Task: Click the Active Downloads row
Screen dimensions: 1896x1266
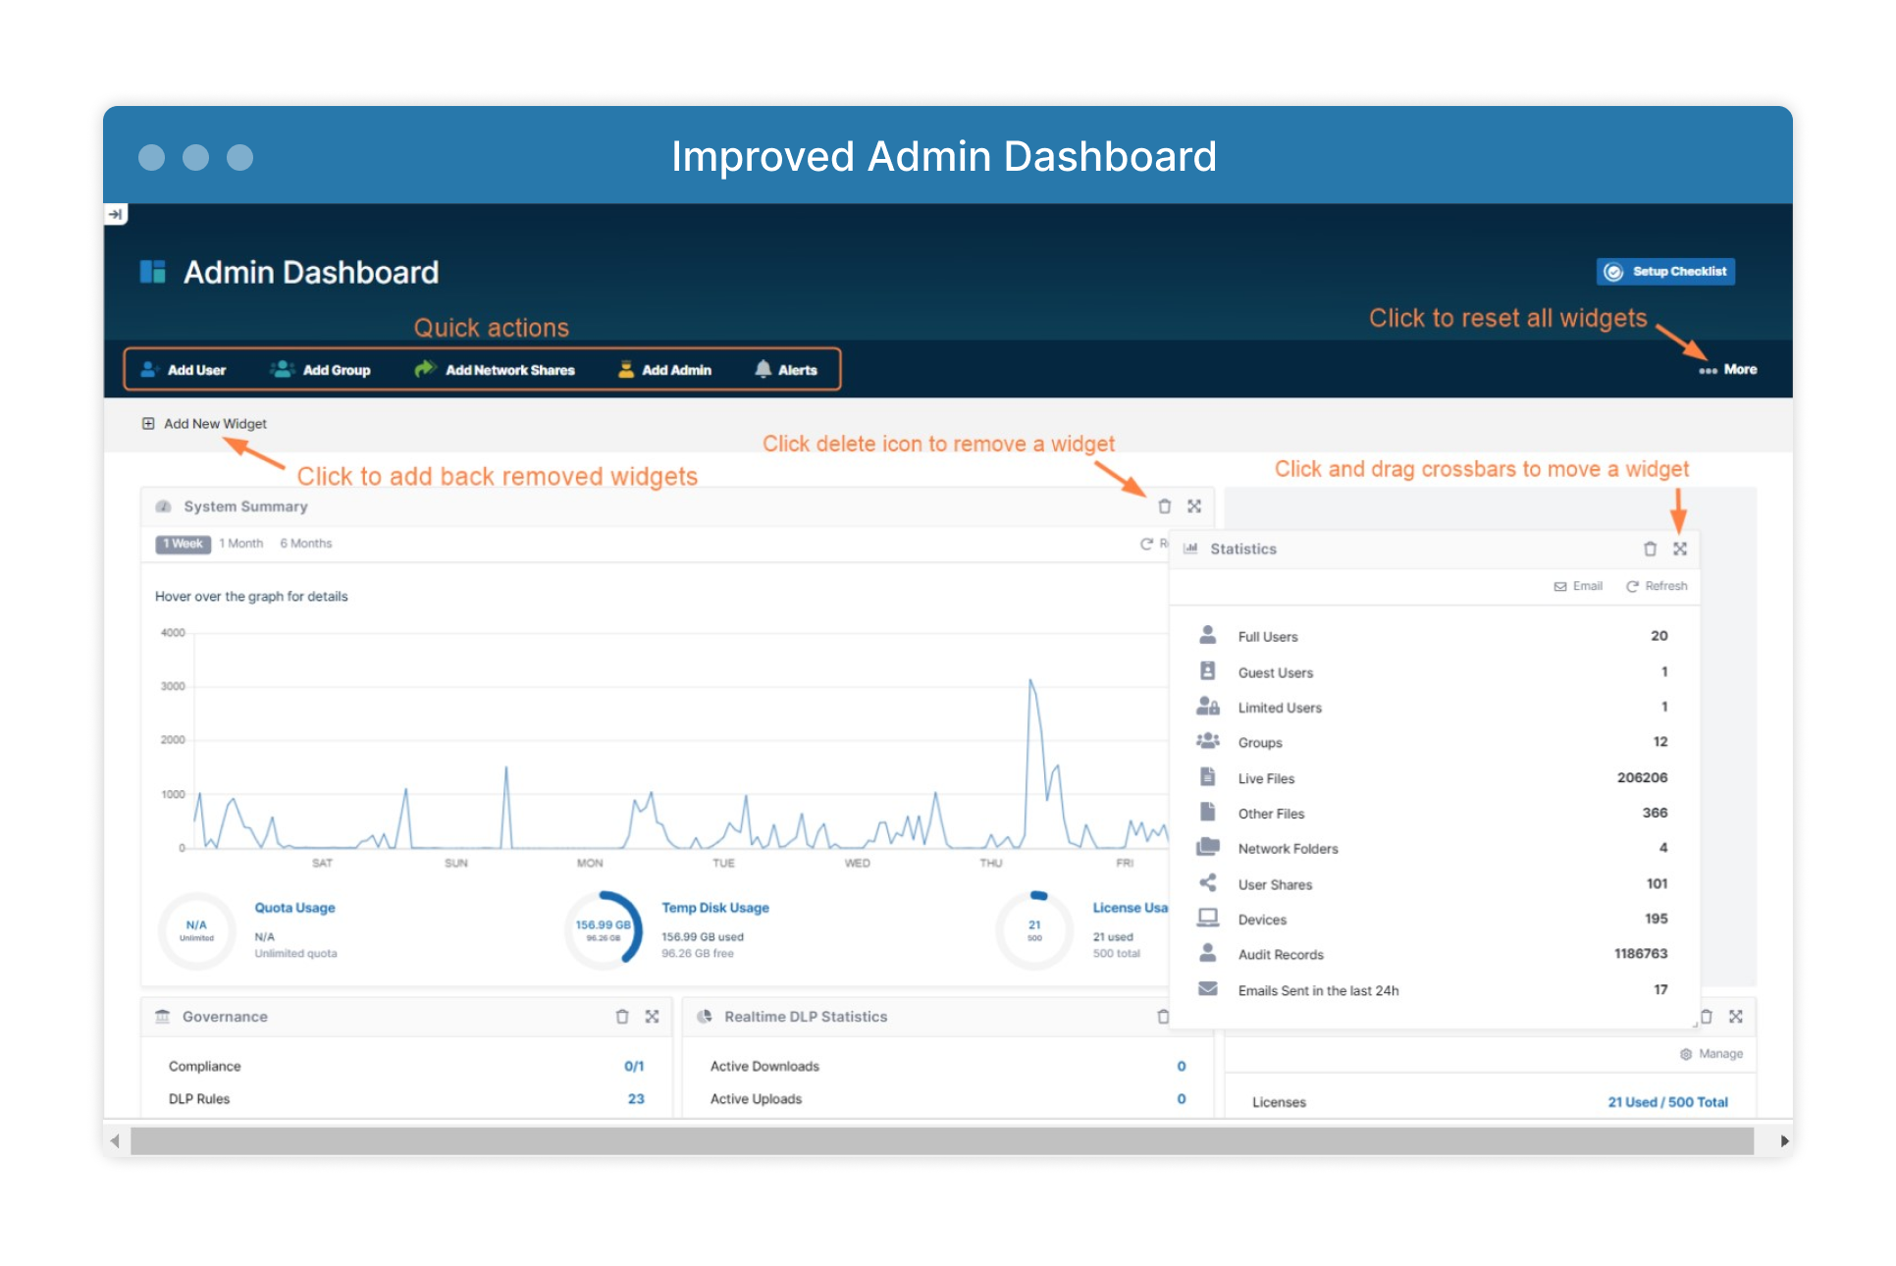Action: [947, 1066]
